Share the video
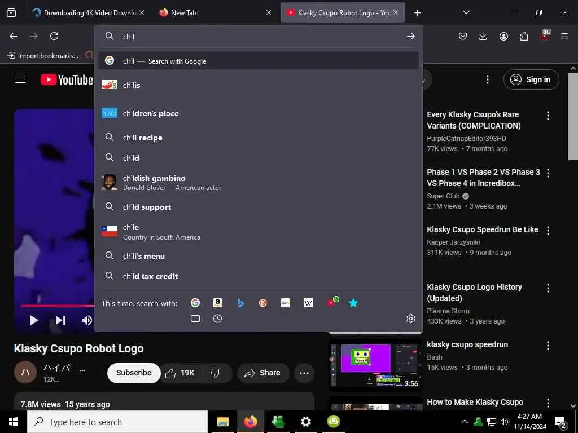The image size is (578, 433). [x=262, y=373]
